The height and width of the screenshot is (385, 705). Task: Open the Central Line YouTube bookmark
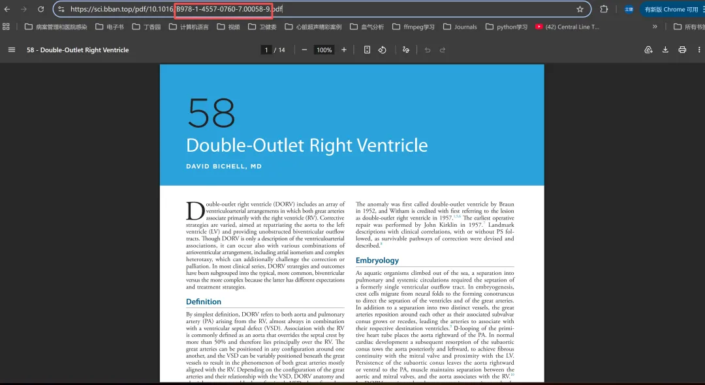point(567,27)
